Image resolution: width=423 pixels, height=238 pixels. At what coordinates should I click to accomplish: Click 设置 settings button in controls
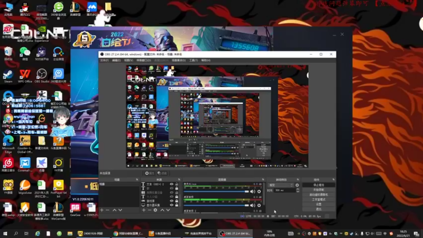(319, 204)
